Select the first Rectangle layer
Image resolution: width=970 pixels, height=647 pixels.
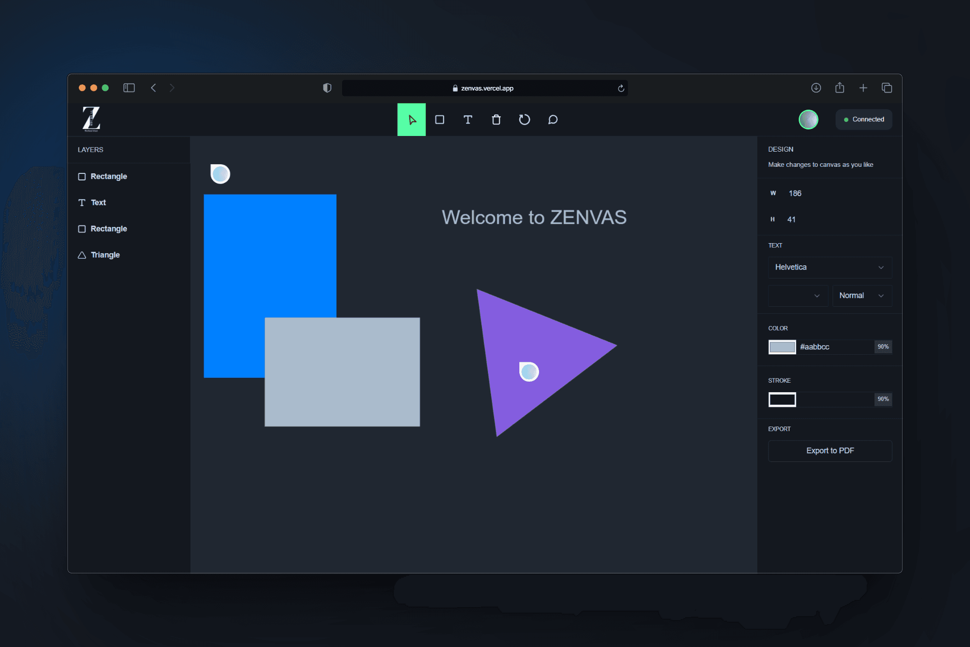coord(129,176)
